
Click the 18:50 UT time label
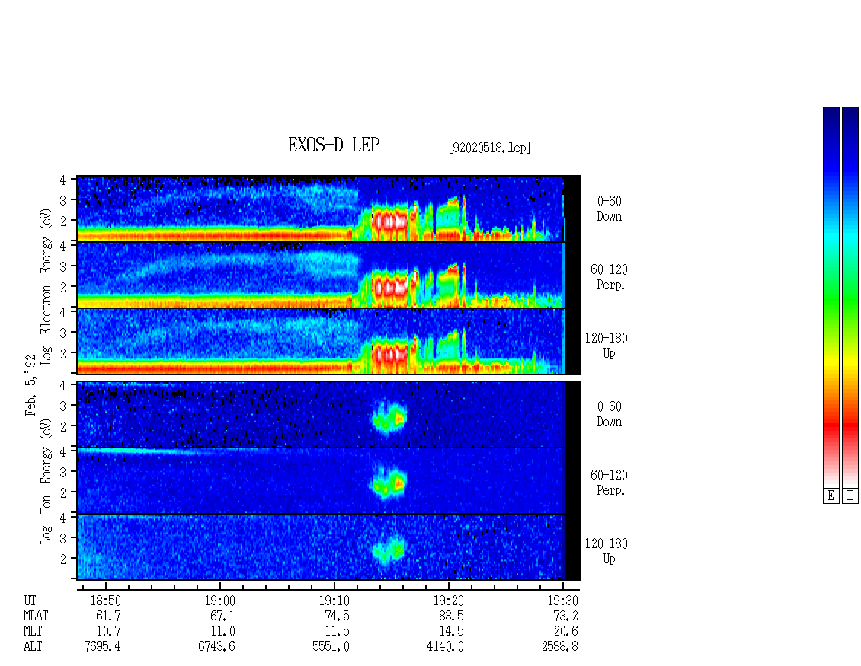tap(105, 601)
